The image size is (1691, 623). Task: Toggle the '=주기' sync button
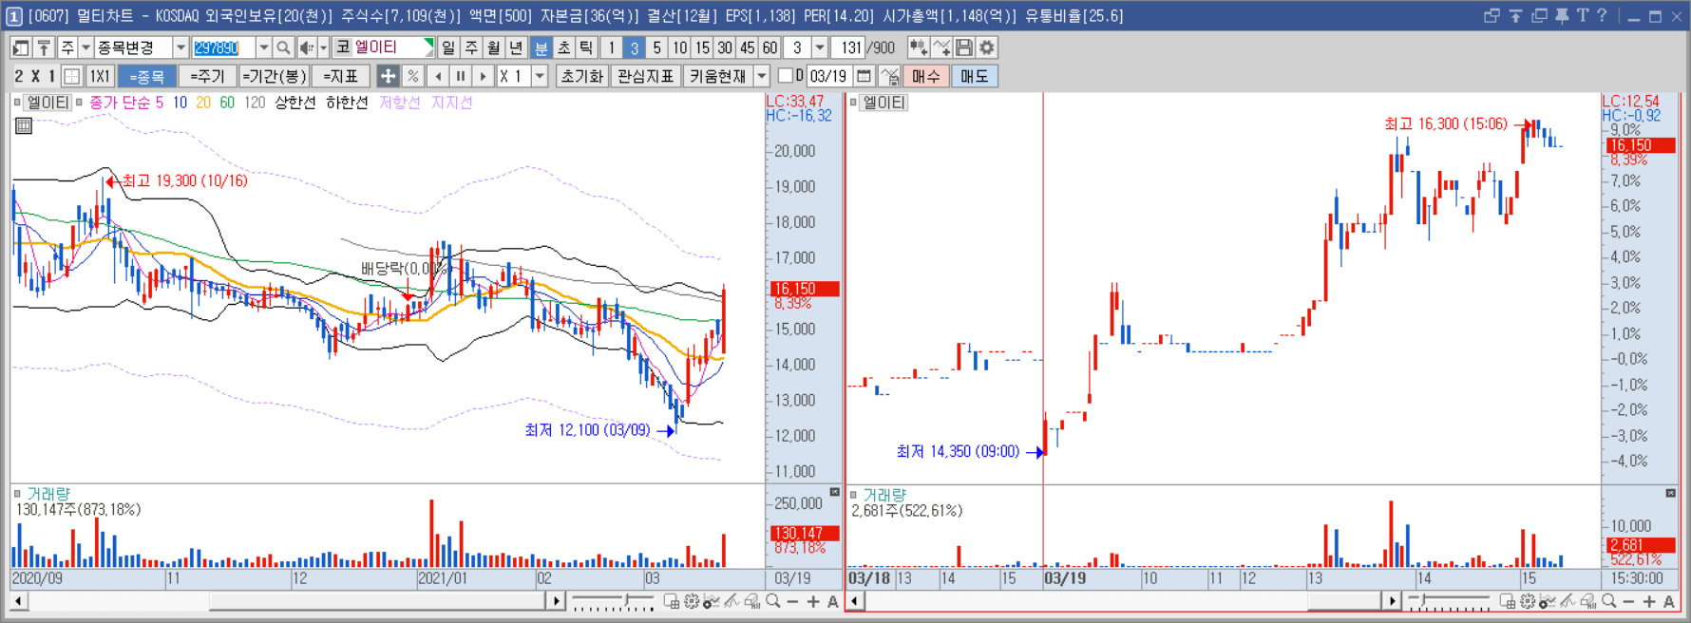207,76
